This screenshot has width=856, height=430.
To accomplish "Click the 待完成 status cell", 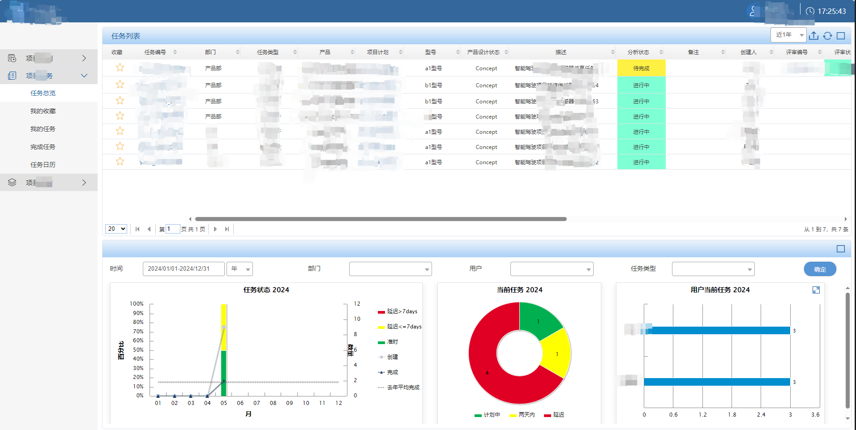I will (x=641, y=68).
